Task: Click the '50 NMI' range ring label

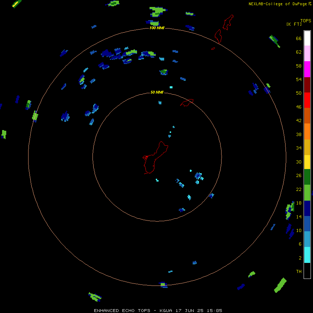Action: point(157,92)
